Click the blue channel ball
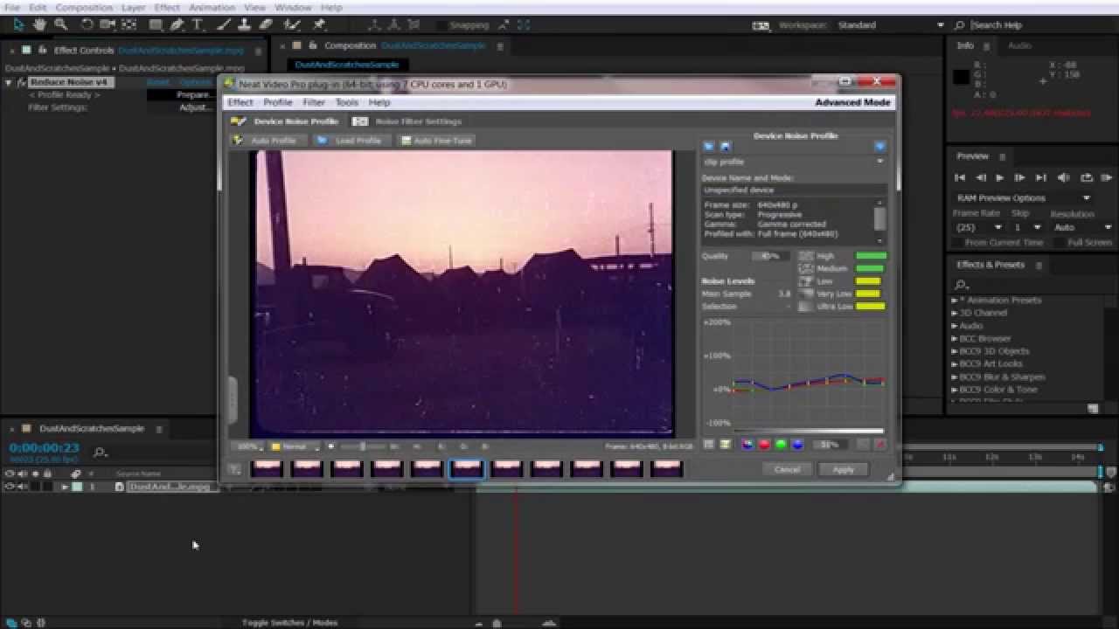This screenshot has width=1119, height=629. click(797, 445)
